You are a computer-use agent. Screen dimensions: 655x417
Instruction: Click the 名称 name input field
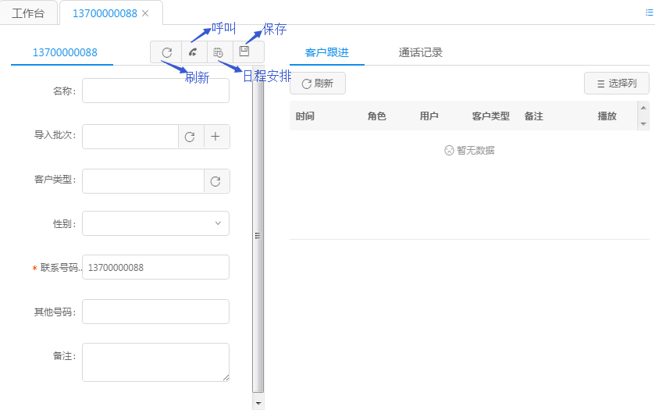click(x=155, y=91)
